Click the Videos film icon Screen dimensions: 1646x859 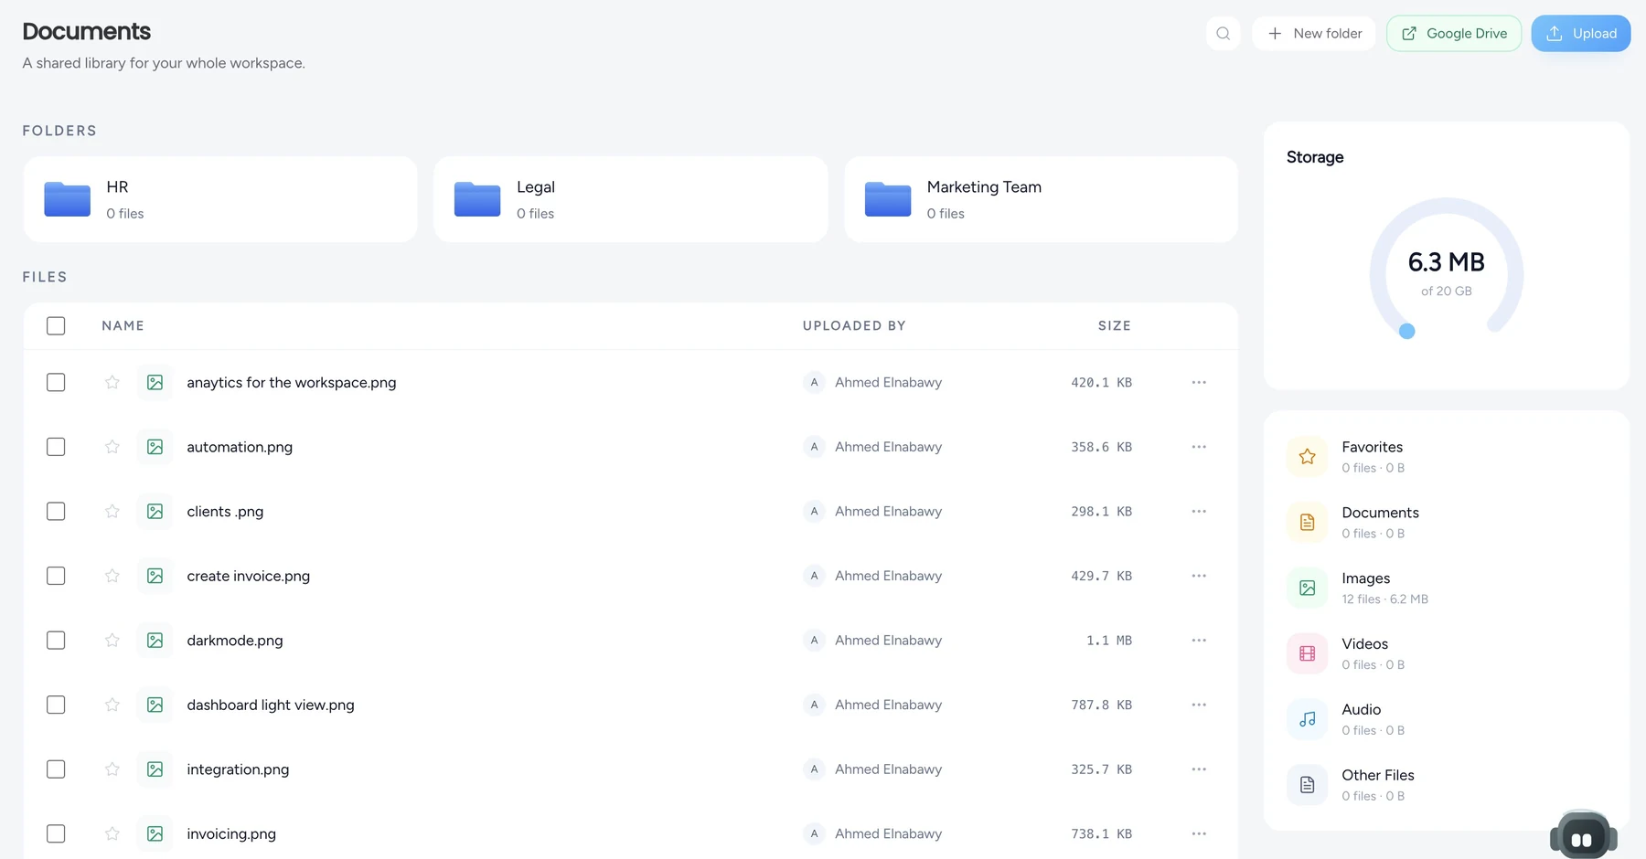tap(1308, 653)
